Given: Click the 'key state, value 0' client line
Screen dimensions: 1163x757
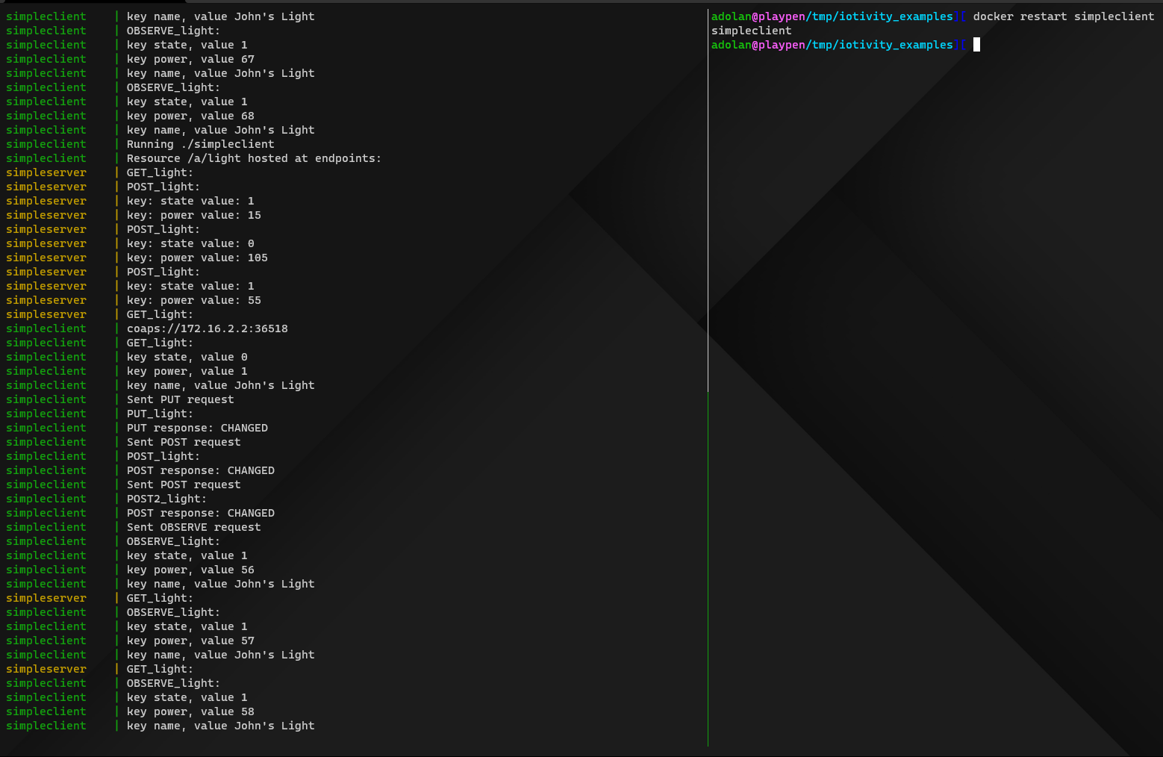Looking at the screenshot, I should (x=187, y=357).
